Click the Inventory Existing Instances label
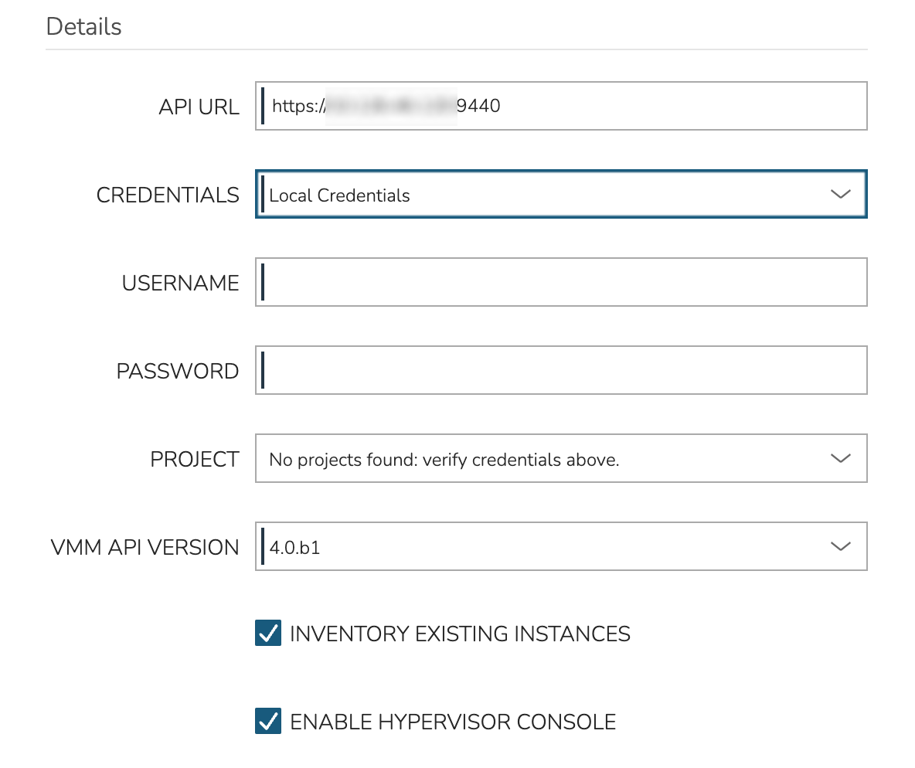 [460, 634]
